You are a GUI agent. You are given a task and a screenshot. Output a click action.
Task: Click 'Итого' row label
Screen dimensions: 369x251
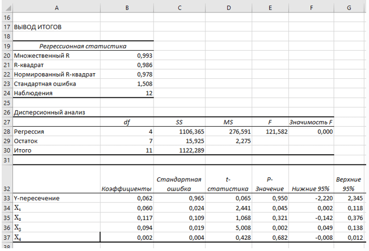(56, 150)
